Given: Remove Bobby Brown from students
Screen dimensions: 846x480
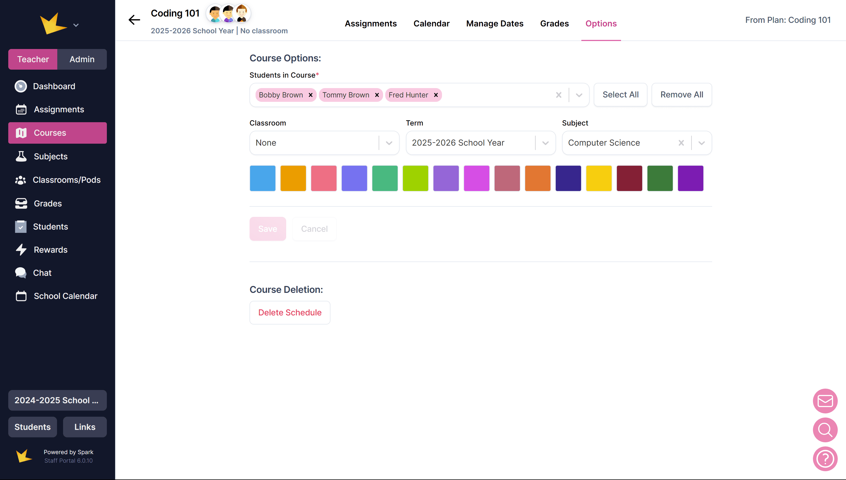Looking at the screenshot, I should (310, 95).
